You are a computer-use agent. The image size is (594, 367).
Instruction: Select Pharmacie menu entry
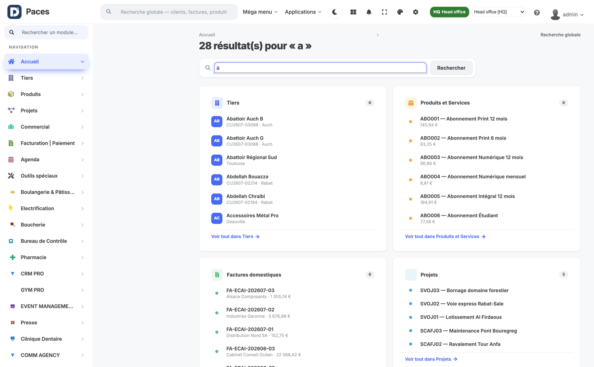46,257
